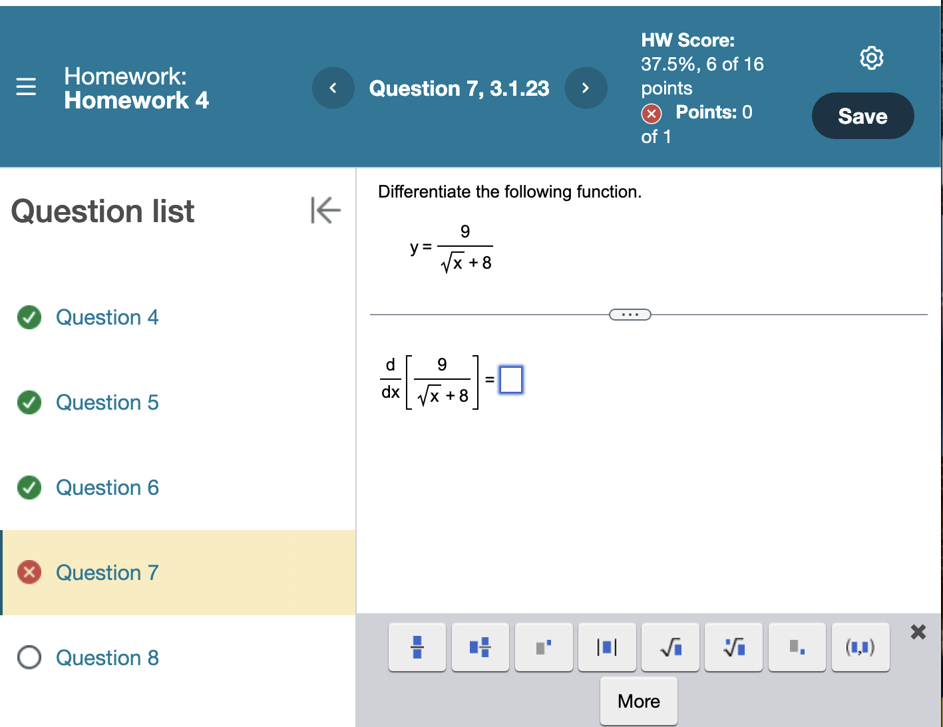Screen dimensions: 943x727
Task: Close the math symbol palette
Action: 918,632
